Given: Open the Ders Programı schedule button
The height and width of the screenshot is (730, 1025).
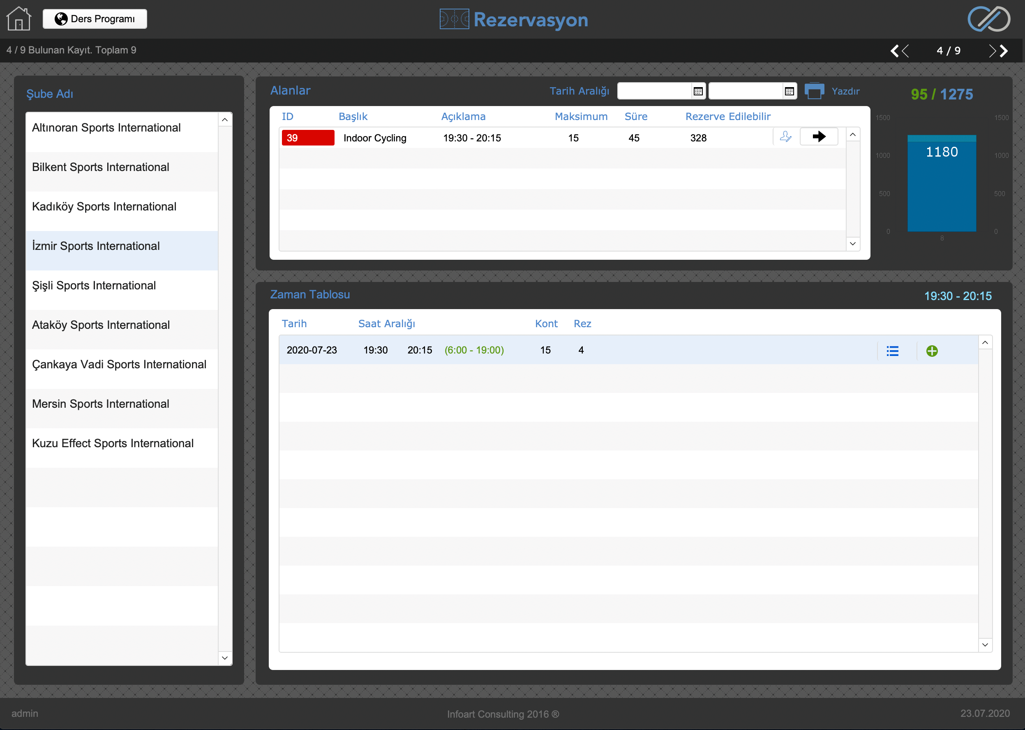Looking at the screenshot, I should coord(95,19).
